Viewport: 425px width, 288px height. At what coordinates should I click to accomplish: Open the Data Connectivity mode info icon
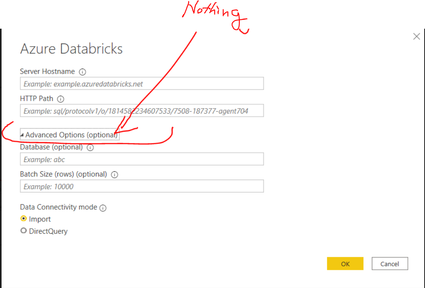coord(103,207)
